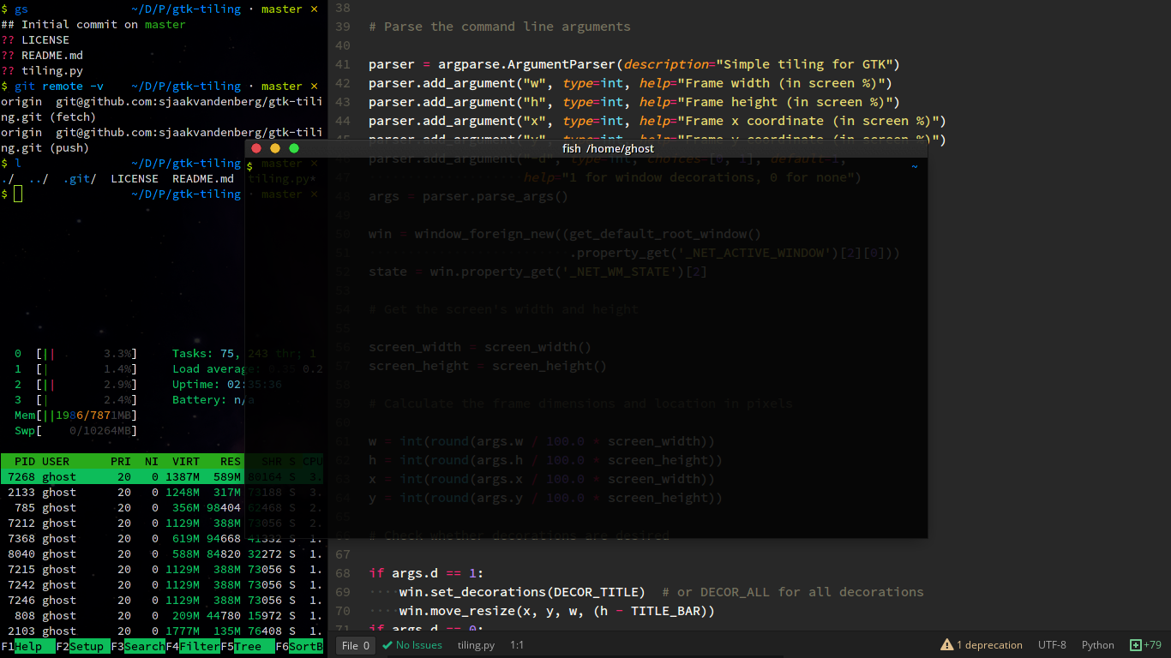Select htop process row with PID 7215
The image size is (1171, 658).
[x=162, y=570]
